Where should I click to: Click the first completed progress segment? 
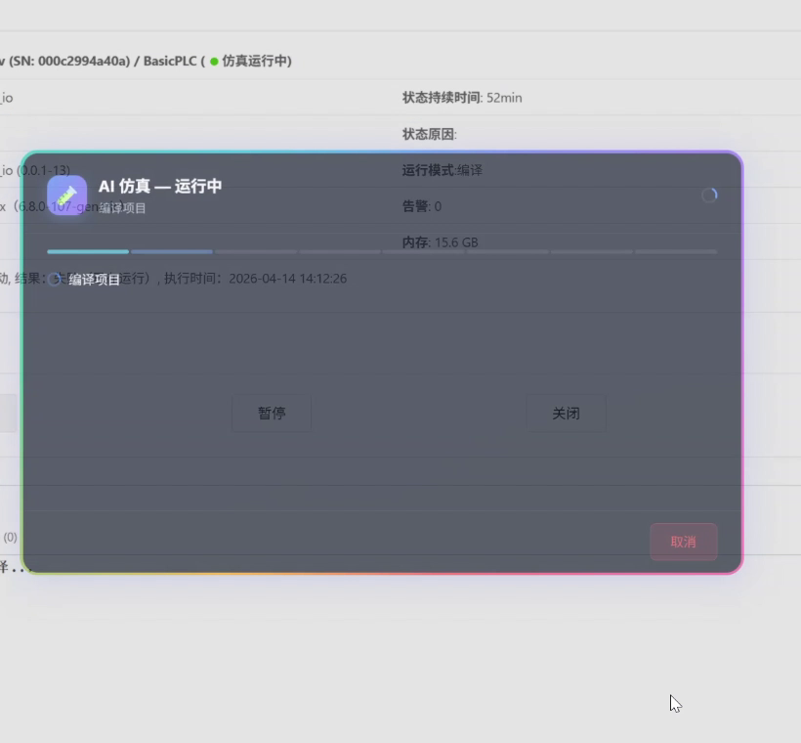(88, 251)
